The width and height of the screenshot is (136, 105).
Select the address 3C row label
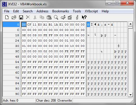pos(11,51)
